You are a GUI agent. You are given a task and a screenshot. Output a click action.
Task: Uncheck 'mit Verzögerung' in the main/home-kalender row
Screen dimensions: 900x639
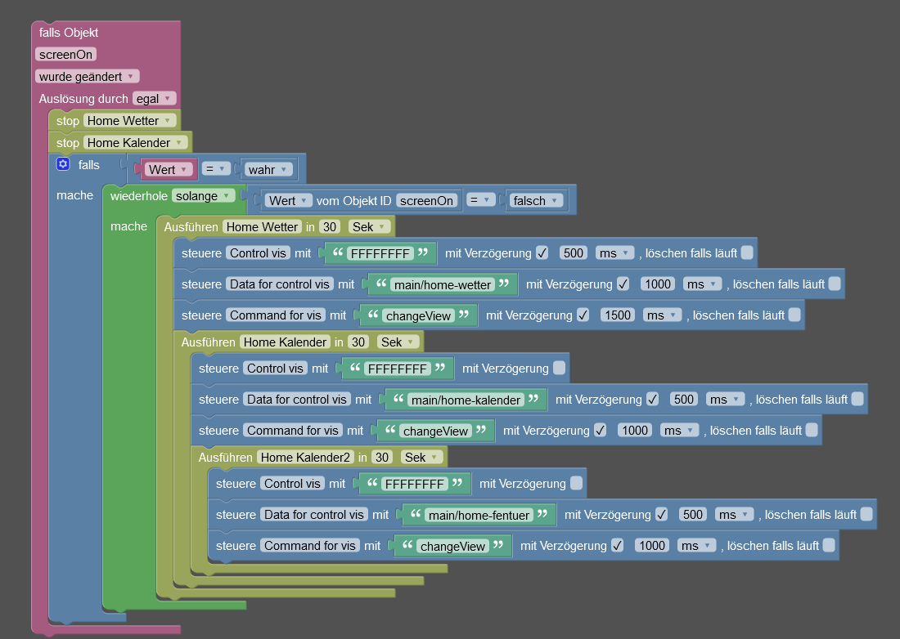click(653, 399)
